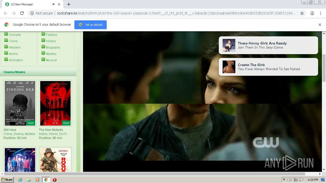
Task: Mute the tab's audio speaker icon
Action: (x=53, y=4)
